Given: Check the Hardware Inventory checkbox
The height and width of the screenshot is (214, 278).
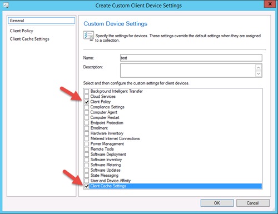Looking at the screenshot, I should tap(87, 133).
